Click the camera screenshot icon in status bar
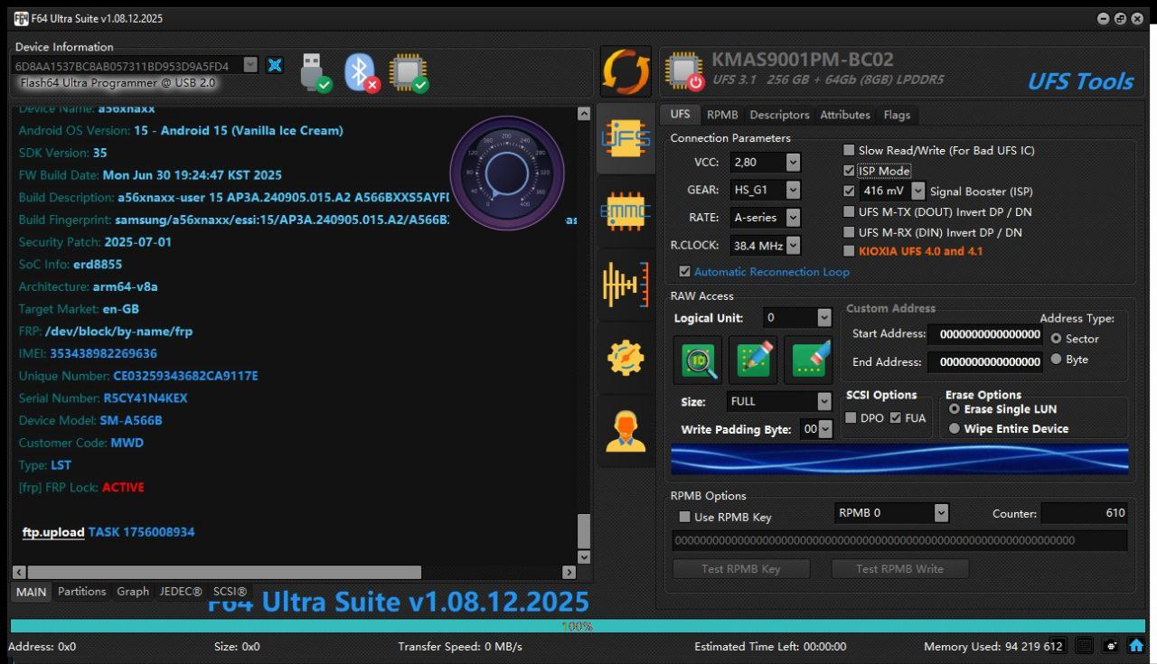Image resolution: width=1157 pixels, height=664 pixels. pyautogui.click(x=1112, y=646)
